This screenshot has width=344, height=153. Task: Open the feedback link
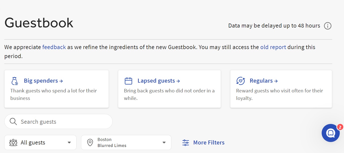tap(54, 47)
